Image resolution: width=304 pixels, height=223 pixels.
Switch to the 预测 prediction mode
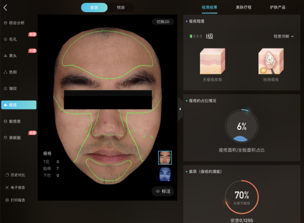pos(120,7)
